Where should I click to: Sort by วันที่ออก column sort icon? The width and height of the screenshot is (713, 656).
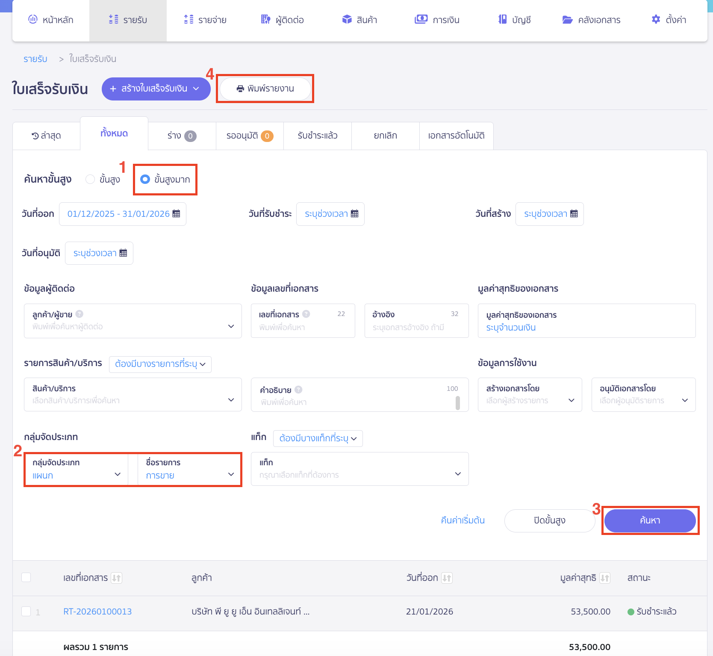(x=447, y=578)
